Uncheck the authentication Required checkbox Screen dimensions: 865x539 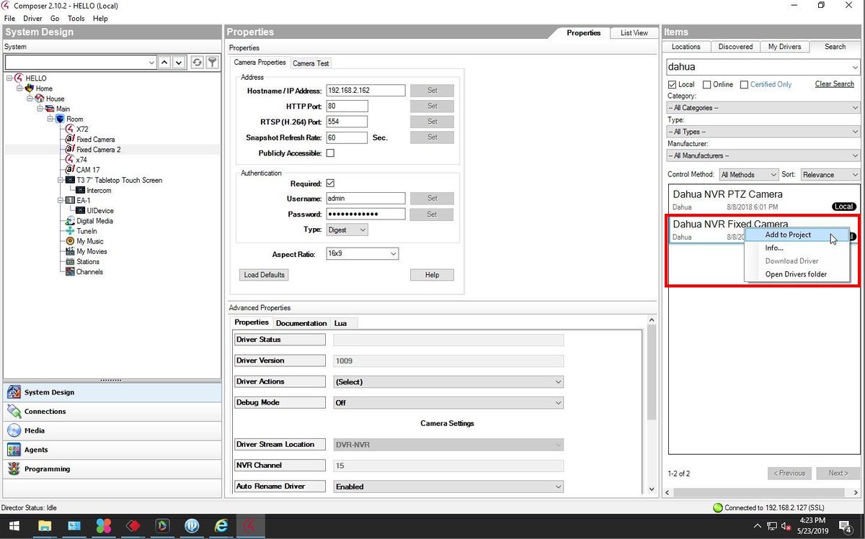[330, 184]
